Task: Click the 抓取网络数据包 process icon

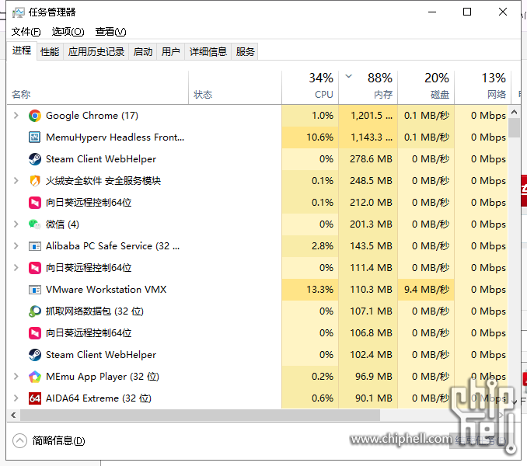Action: [35, 311]
